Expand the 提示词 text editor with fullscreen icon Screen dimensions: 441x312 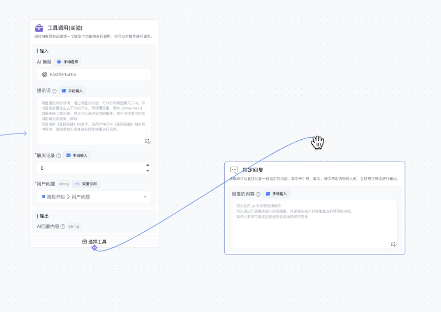point(148,141)
